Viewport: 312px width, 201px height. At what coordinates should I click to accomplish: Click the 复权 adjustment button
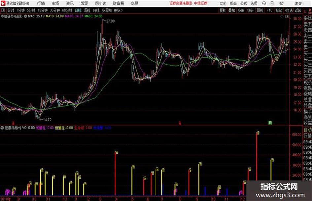pyautogui.click(x=223, y=10)
